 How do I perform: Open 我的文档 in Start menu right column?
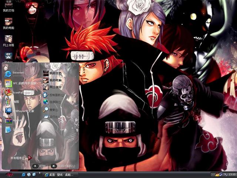pos(56,73)
